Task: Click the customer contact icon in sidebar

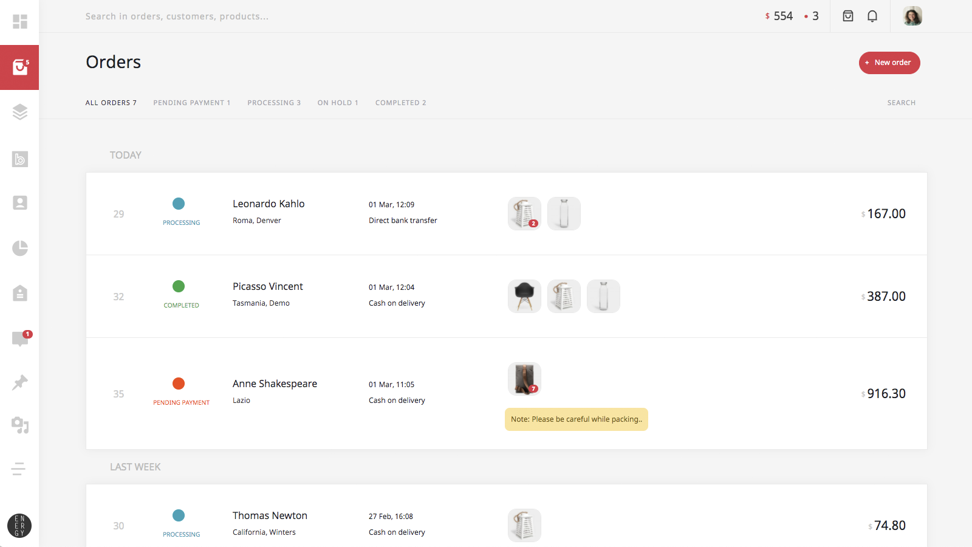Action: (x=20, y=202)
